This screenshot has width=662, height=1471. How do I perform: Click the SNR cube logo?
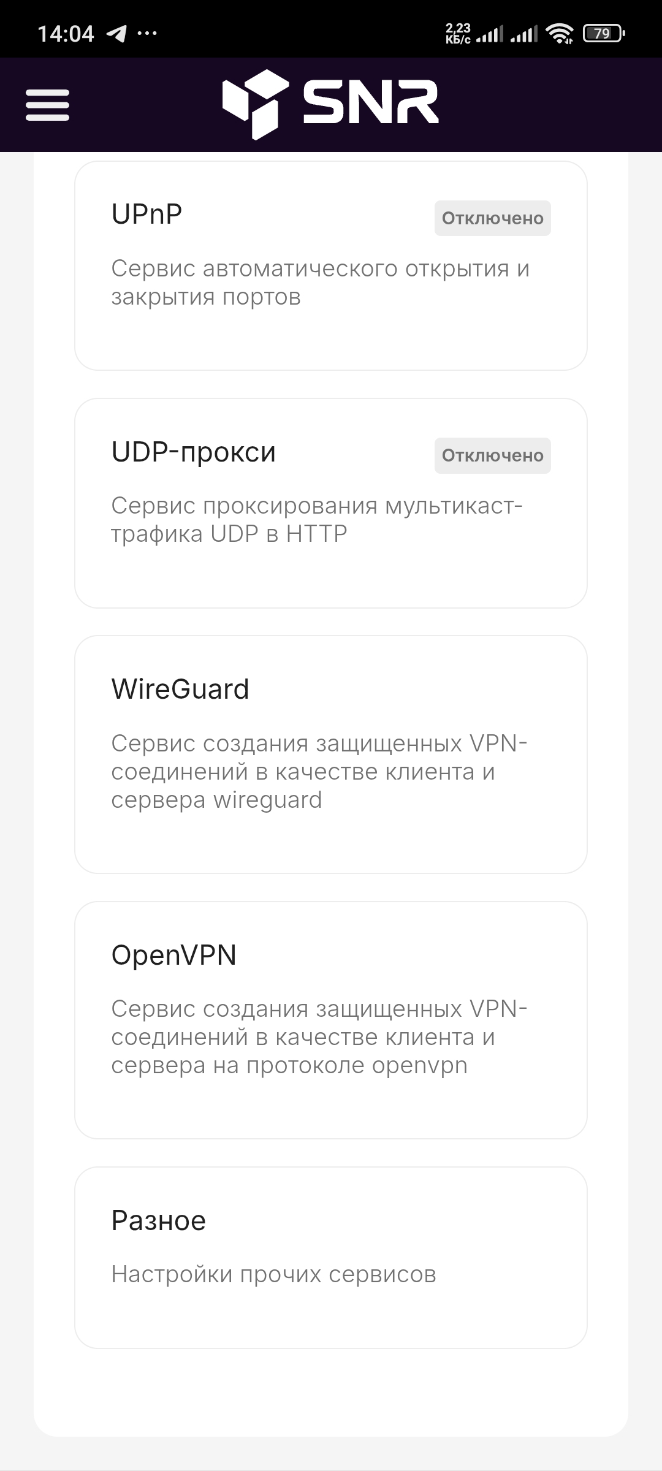255,104
